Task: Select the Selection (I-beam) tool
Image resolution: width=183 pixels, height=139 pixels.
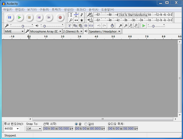Action: point(71,15)
